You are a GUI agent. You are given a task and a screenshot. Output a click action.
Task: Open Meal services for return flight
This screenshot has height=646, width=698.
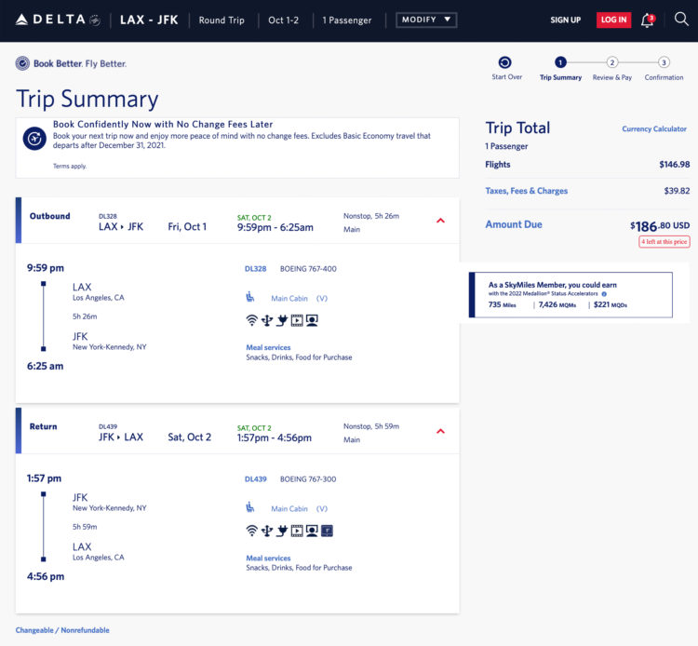268,558
